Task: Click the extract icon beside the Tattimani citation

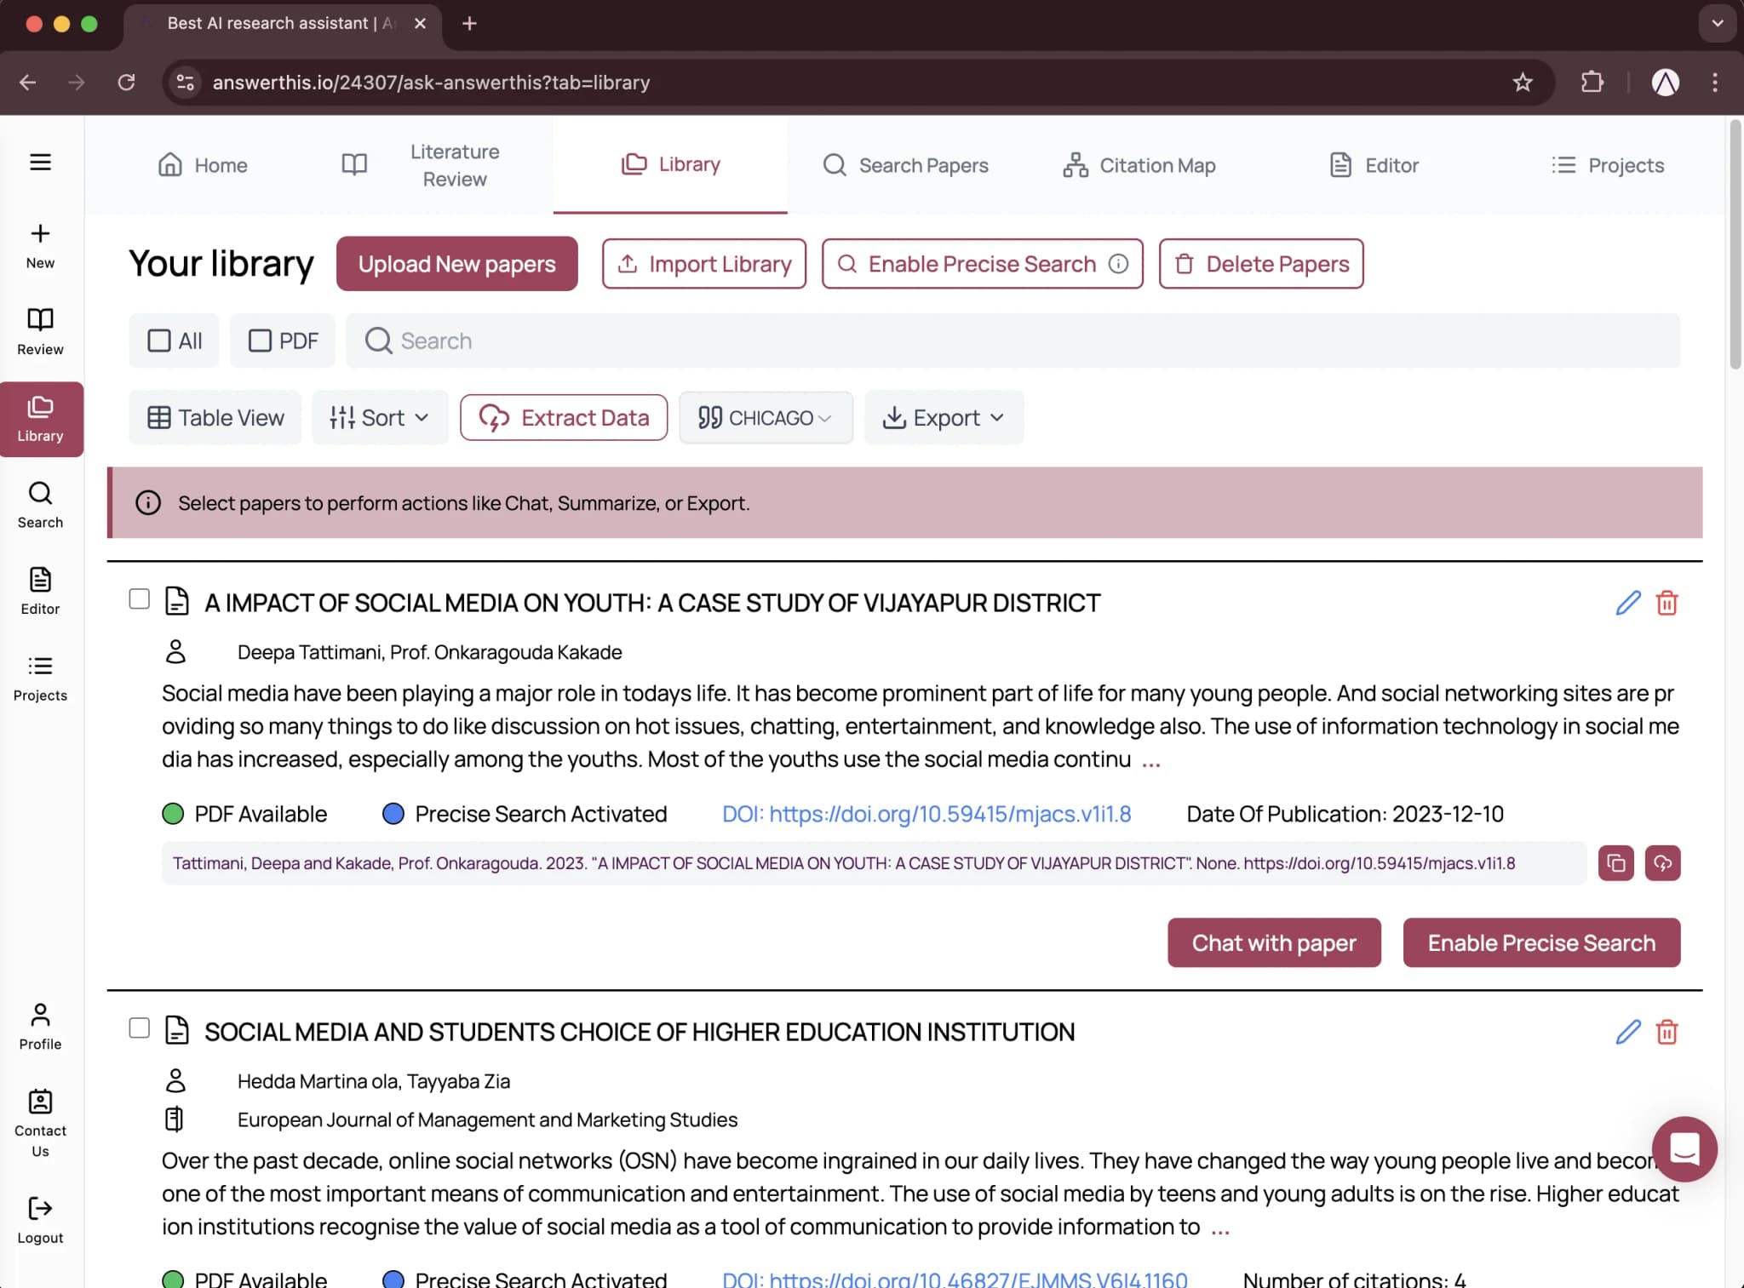Action: (x=1662, y=863)
